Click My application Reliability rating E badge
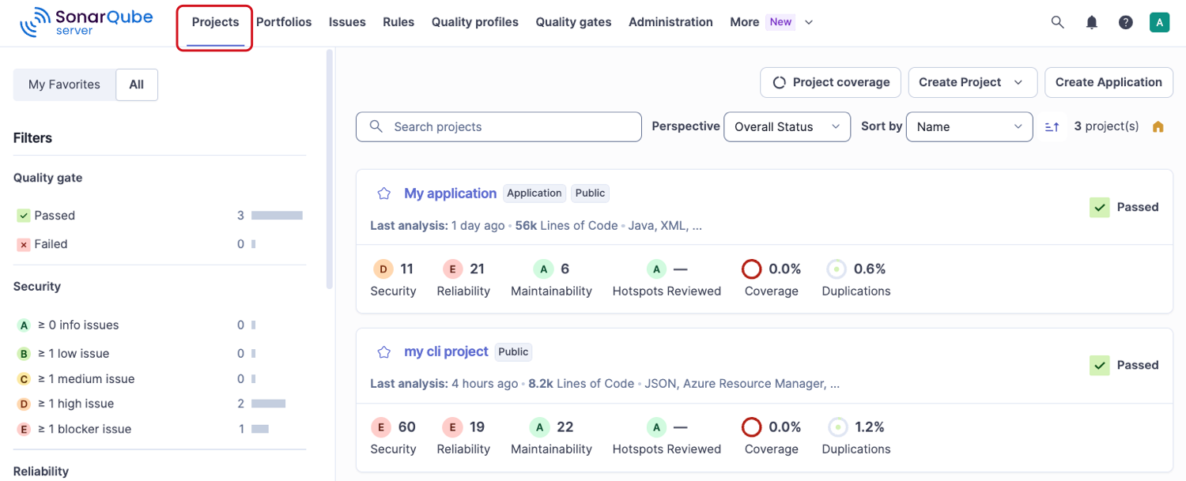 pyautogui.click(x=452, y=269)
